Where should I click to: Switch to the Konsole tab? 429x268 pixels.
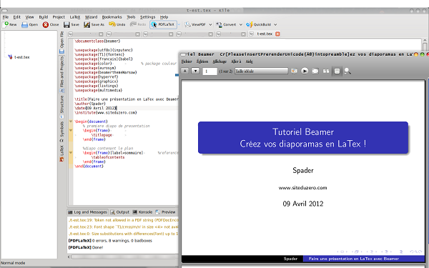pos(142,212)
